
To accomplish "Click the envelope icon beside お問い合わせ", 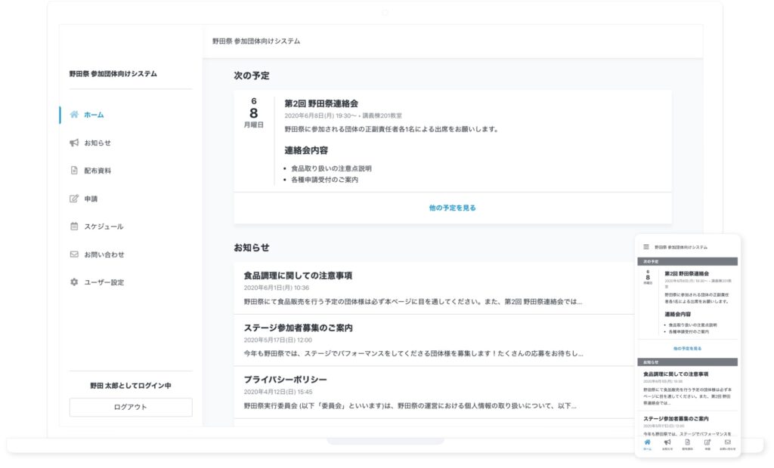I will point(74,254).
